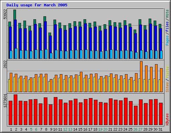Click day 6 weekend label
The height and width of the screenshot is (133, 171).
tap(36, 129)
